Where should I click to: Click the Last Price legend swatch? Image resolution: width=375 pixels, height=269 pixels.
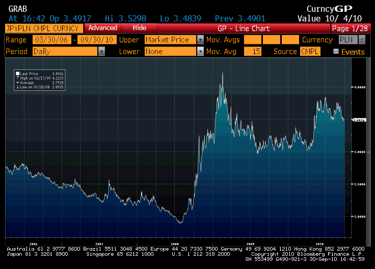click(18, 74)
